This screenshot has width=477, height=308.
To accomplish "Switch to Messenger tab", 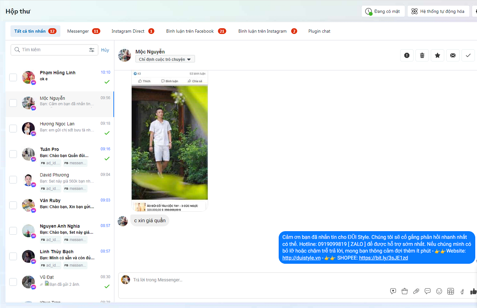I will pos(84,31).
